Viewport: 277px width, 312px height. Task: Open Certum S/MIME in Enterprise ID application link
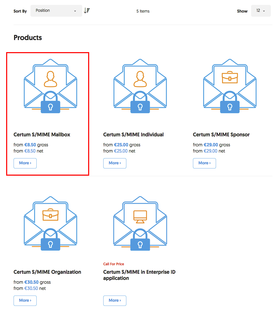139,275
